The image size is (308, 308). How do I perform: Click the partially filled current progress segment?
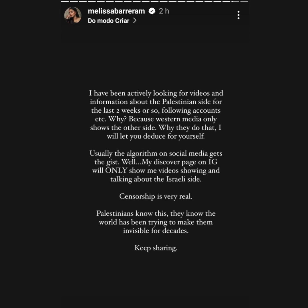tap(235, 1)
